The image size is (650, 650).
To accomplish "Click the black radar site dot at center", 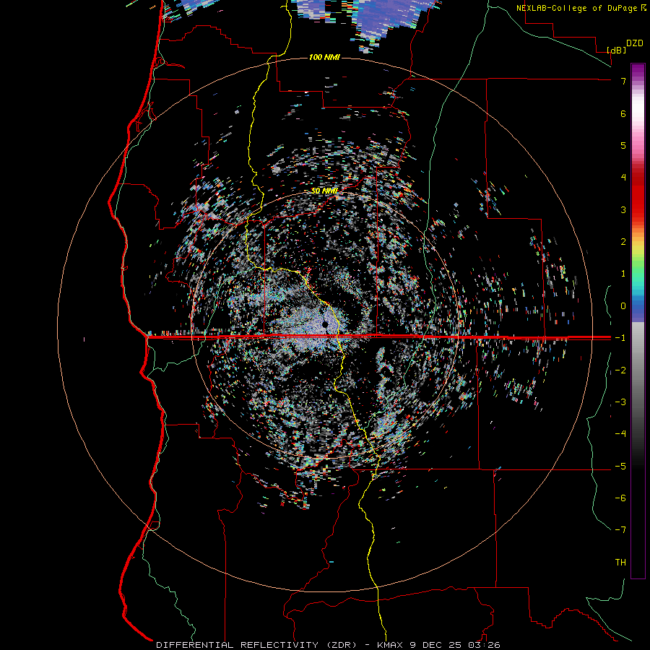I will 326,324.
